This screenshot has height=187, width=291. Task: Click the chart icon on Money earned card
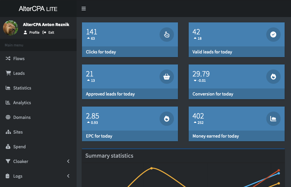(x=273, y=119)
